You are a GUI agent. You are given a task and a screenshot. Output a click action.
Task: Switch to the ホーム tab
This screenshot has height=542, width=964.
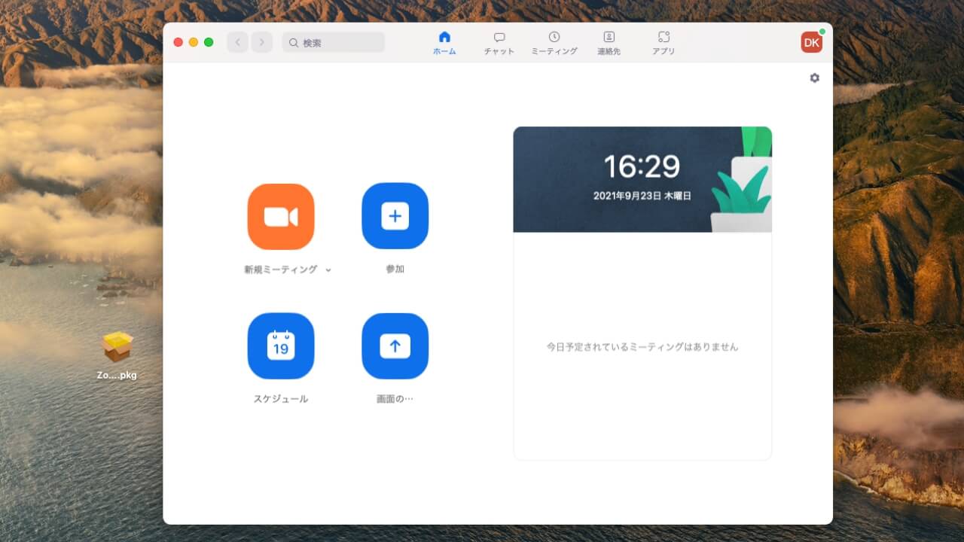444,43
